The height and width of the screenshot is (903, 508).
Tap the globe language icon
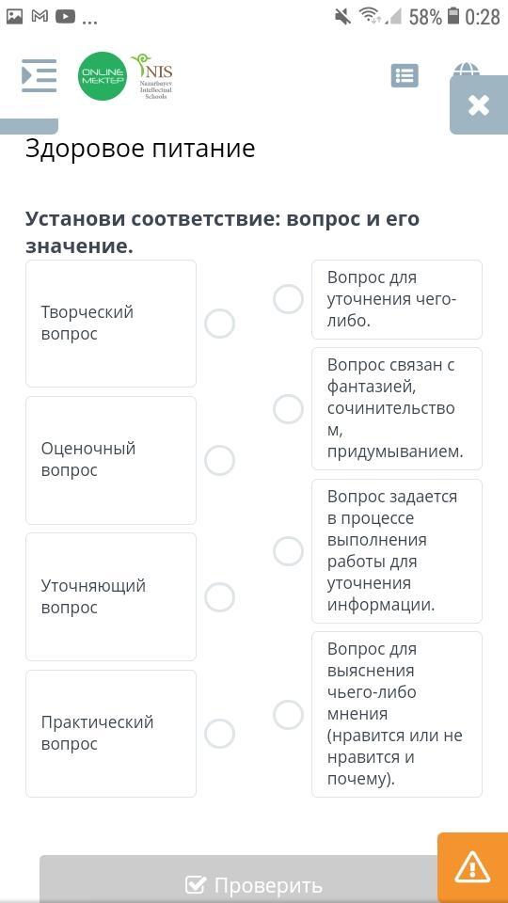466,69
